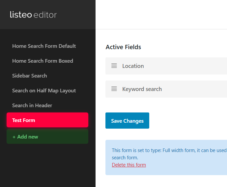Click the word editor in the logo

tap(45, 15)
